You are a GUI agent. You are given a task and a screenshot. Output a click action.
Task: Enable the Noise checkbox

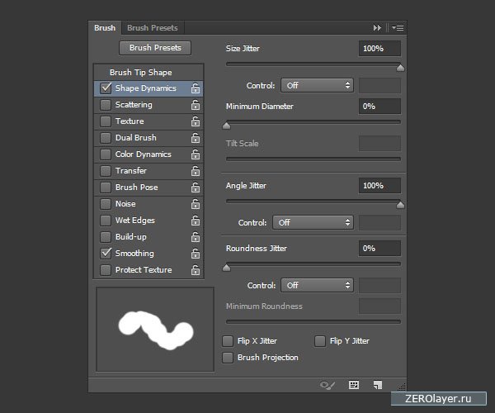[106, 204]
